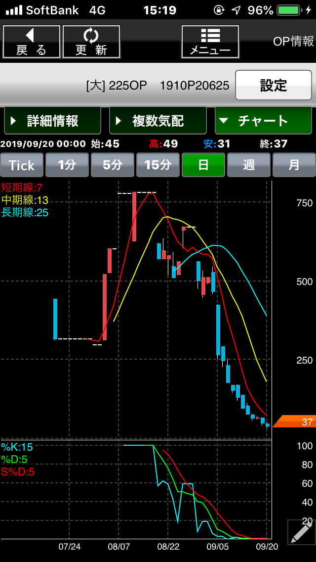Switch chart to Tick interval
The height and width of the screenshot is (562, 316).
[22, 165]
